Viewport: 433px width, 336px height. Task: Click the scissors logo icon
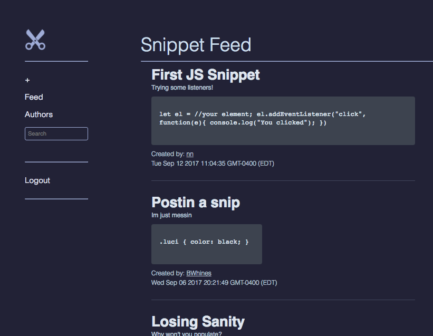pos(35,40)
